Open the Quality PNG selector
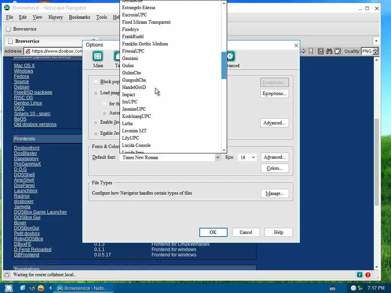This screenshot has width=391, height=293. click(370, 51)
